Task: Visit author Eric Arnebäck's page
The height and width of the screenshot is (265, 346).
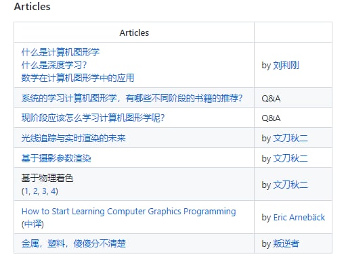Action: tap(299, 218)
